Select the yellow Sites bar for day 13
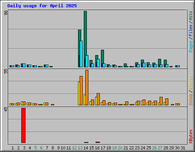This screenshot has width=195, height=152. [79, 93]
